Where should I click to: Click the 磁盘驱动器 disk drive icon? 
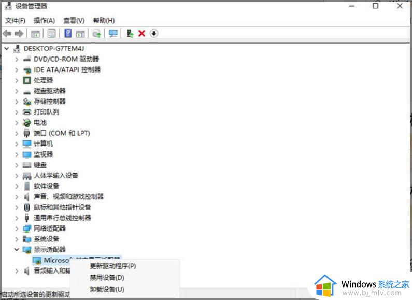(x=27, y=91)
